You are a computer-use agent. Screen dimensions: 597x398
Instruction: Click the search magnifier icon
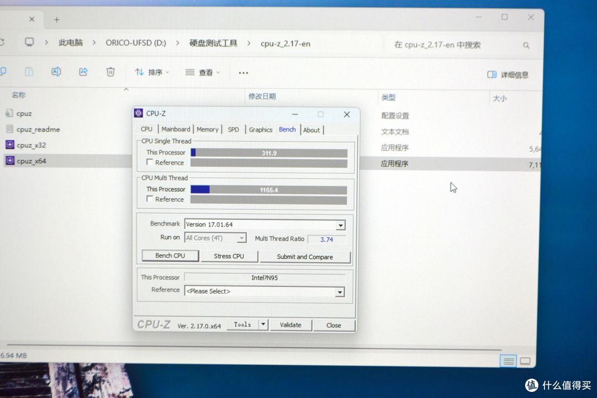point(526,45)
